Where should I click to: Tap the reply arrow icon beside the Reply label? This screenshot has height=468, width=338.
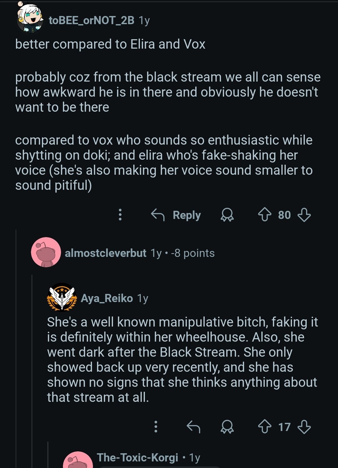click(x=158, y=215)
